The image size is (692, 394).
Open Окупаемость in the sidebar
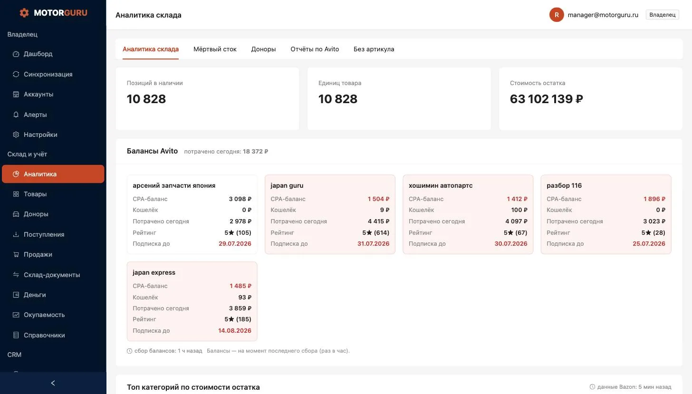point(53,315)
